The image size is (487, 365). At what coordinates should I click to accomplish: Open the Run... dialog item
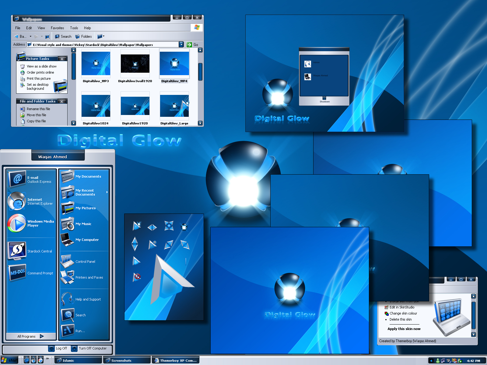(84, 331)
